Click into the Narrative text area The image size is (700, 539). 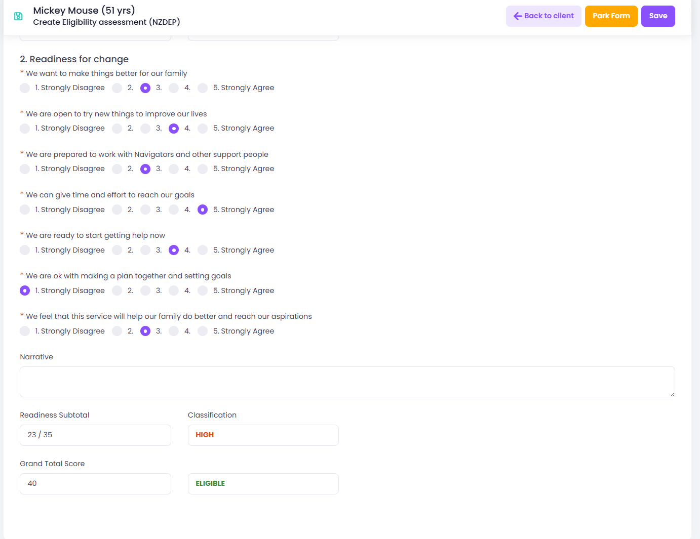[347, 382]
